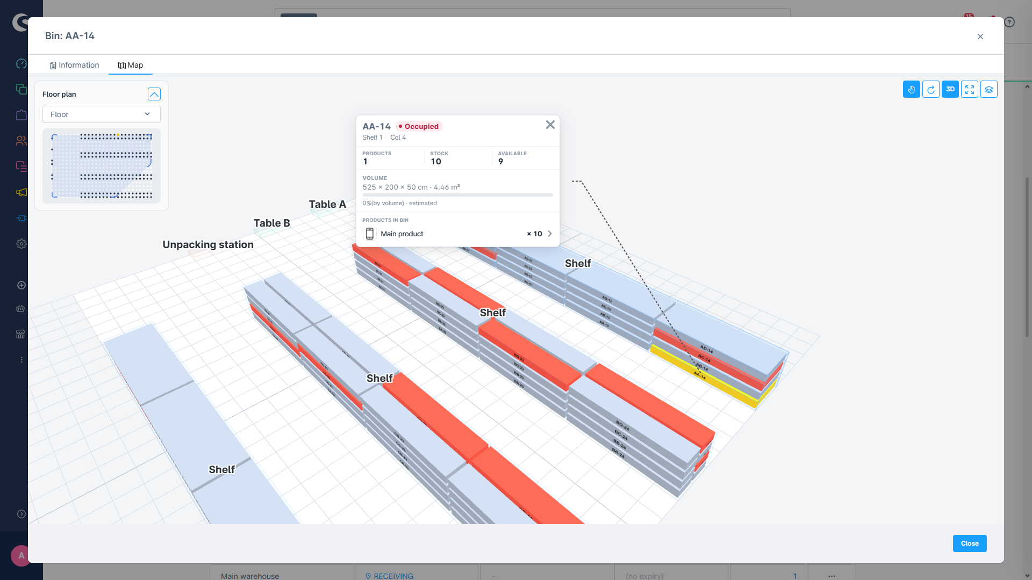Click the volume dimensions text
1032x580 pixels.
(x=411, y=187)
